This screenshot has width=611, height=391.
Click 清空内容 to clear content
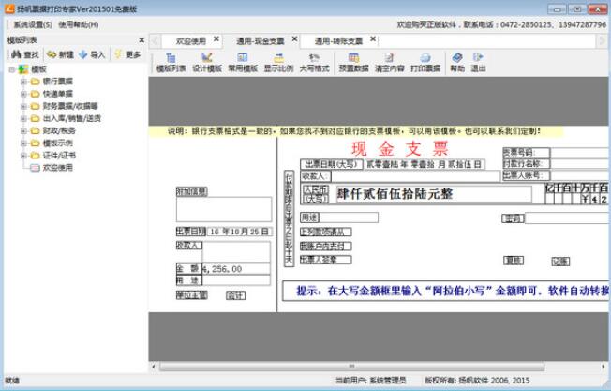click(388, 62)
